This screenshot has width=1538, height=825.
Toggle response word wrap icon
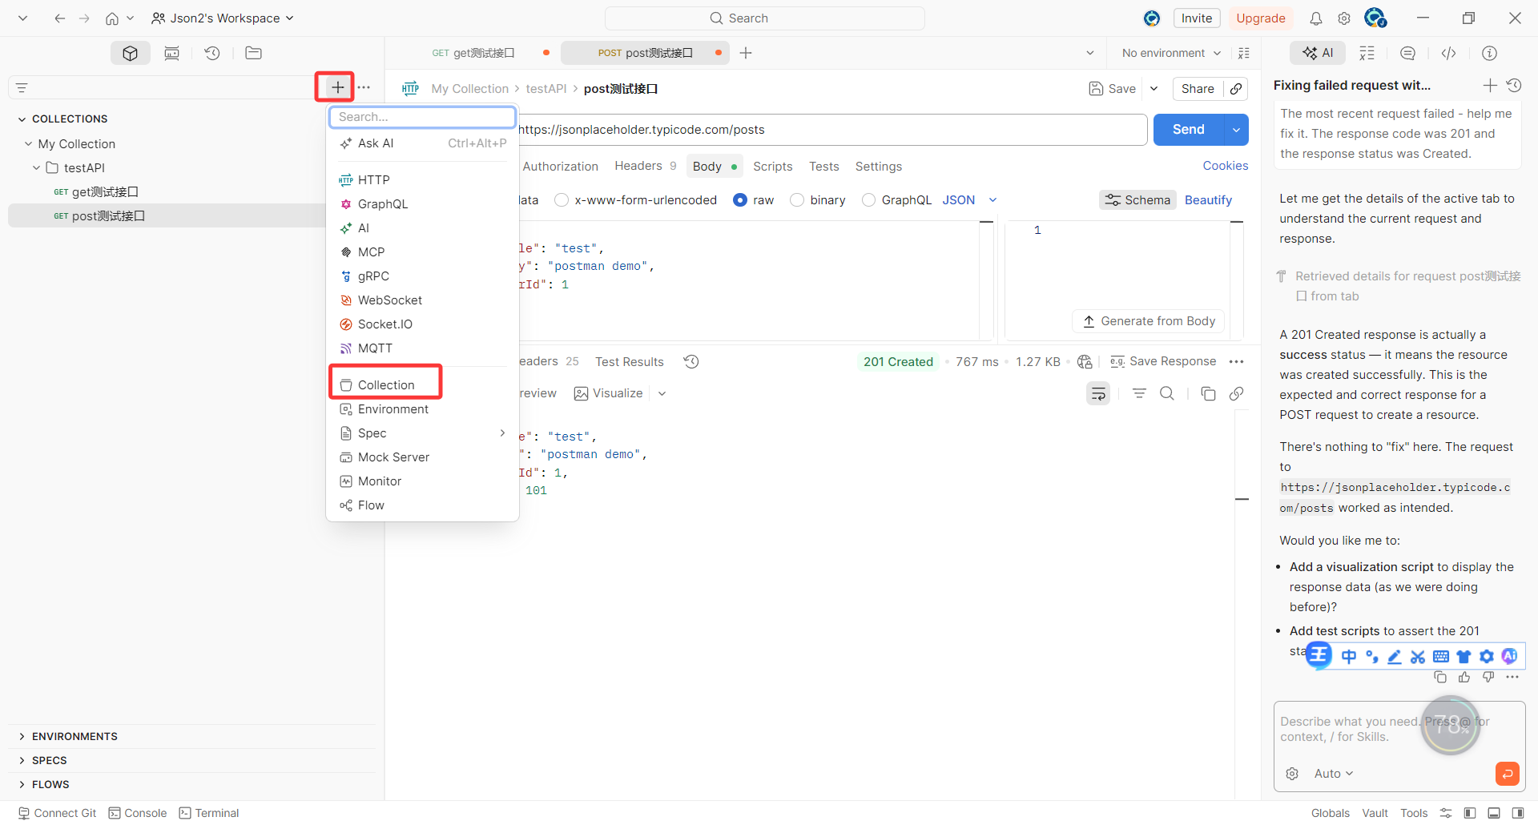(x=1098, y=393)
